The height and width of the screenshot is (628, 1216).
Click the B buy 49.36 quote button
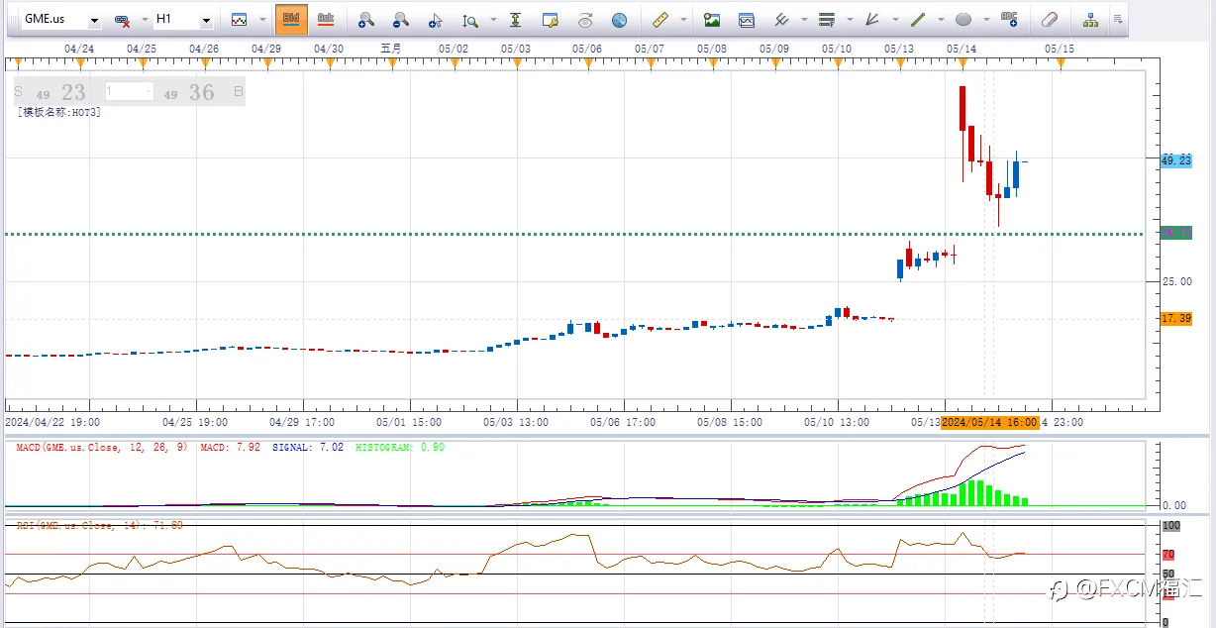[202, 92]
